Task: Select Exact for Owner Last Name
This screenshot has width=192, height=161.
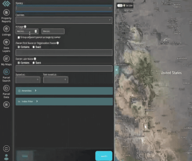Action: [33, 63]
